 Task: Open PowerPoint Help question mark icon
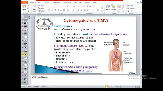pos(141,2)
